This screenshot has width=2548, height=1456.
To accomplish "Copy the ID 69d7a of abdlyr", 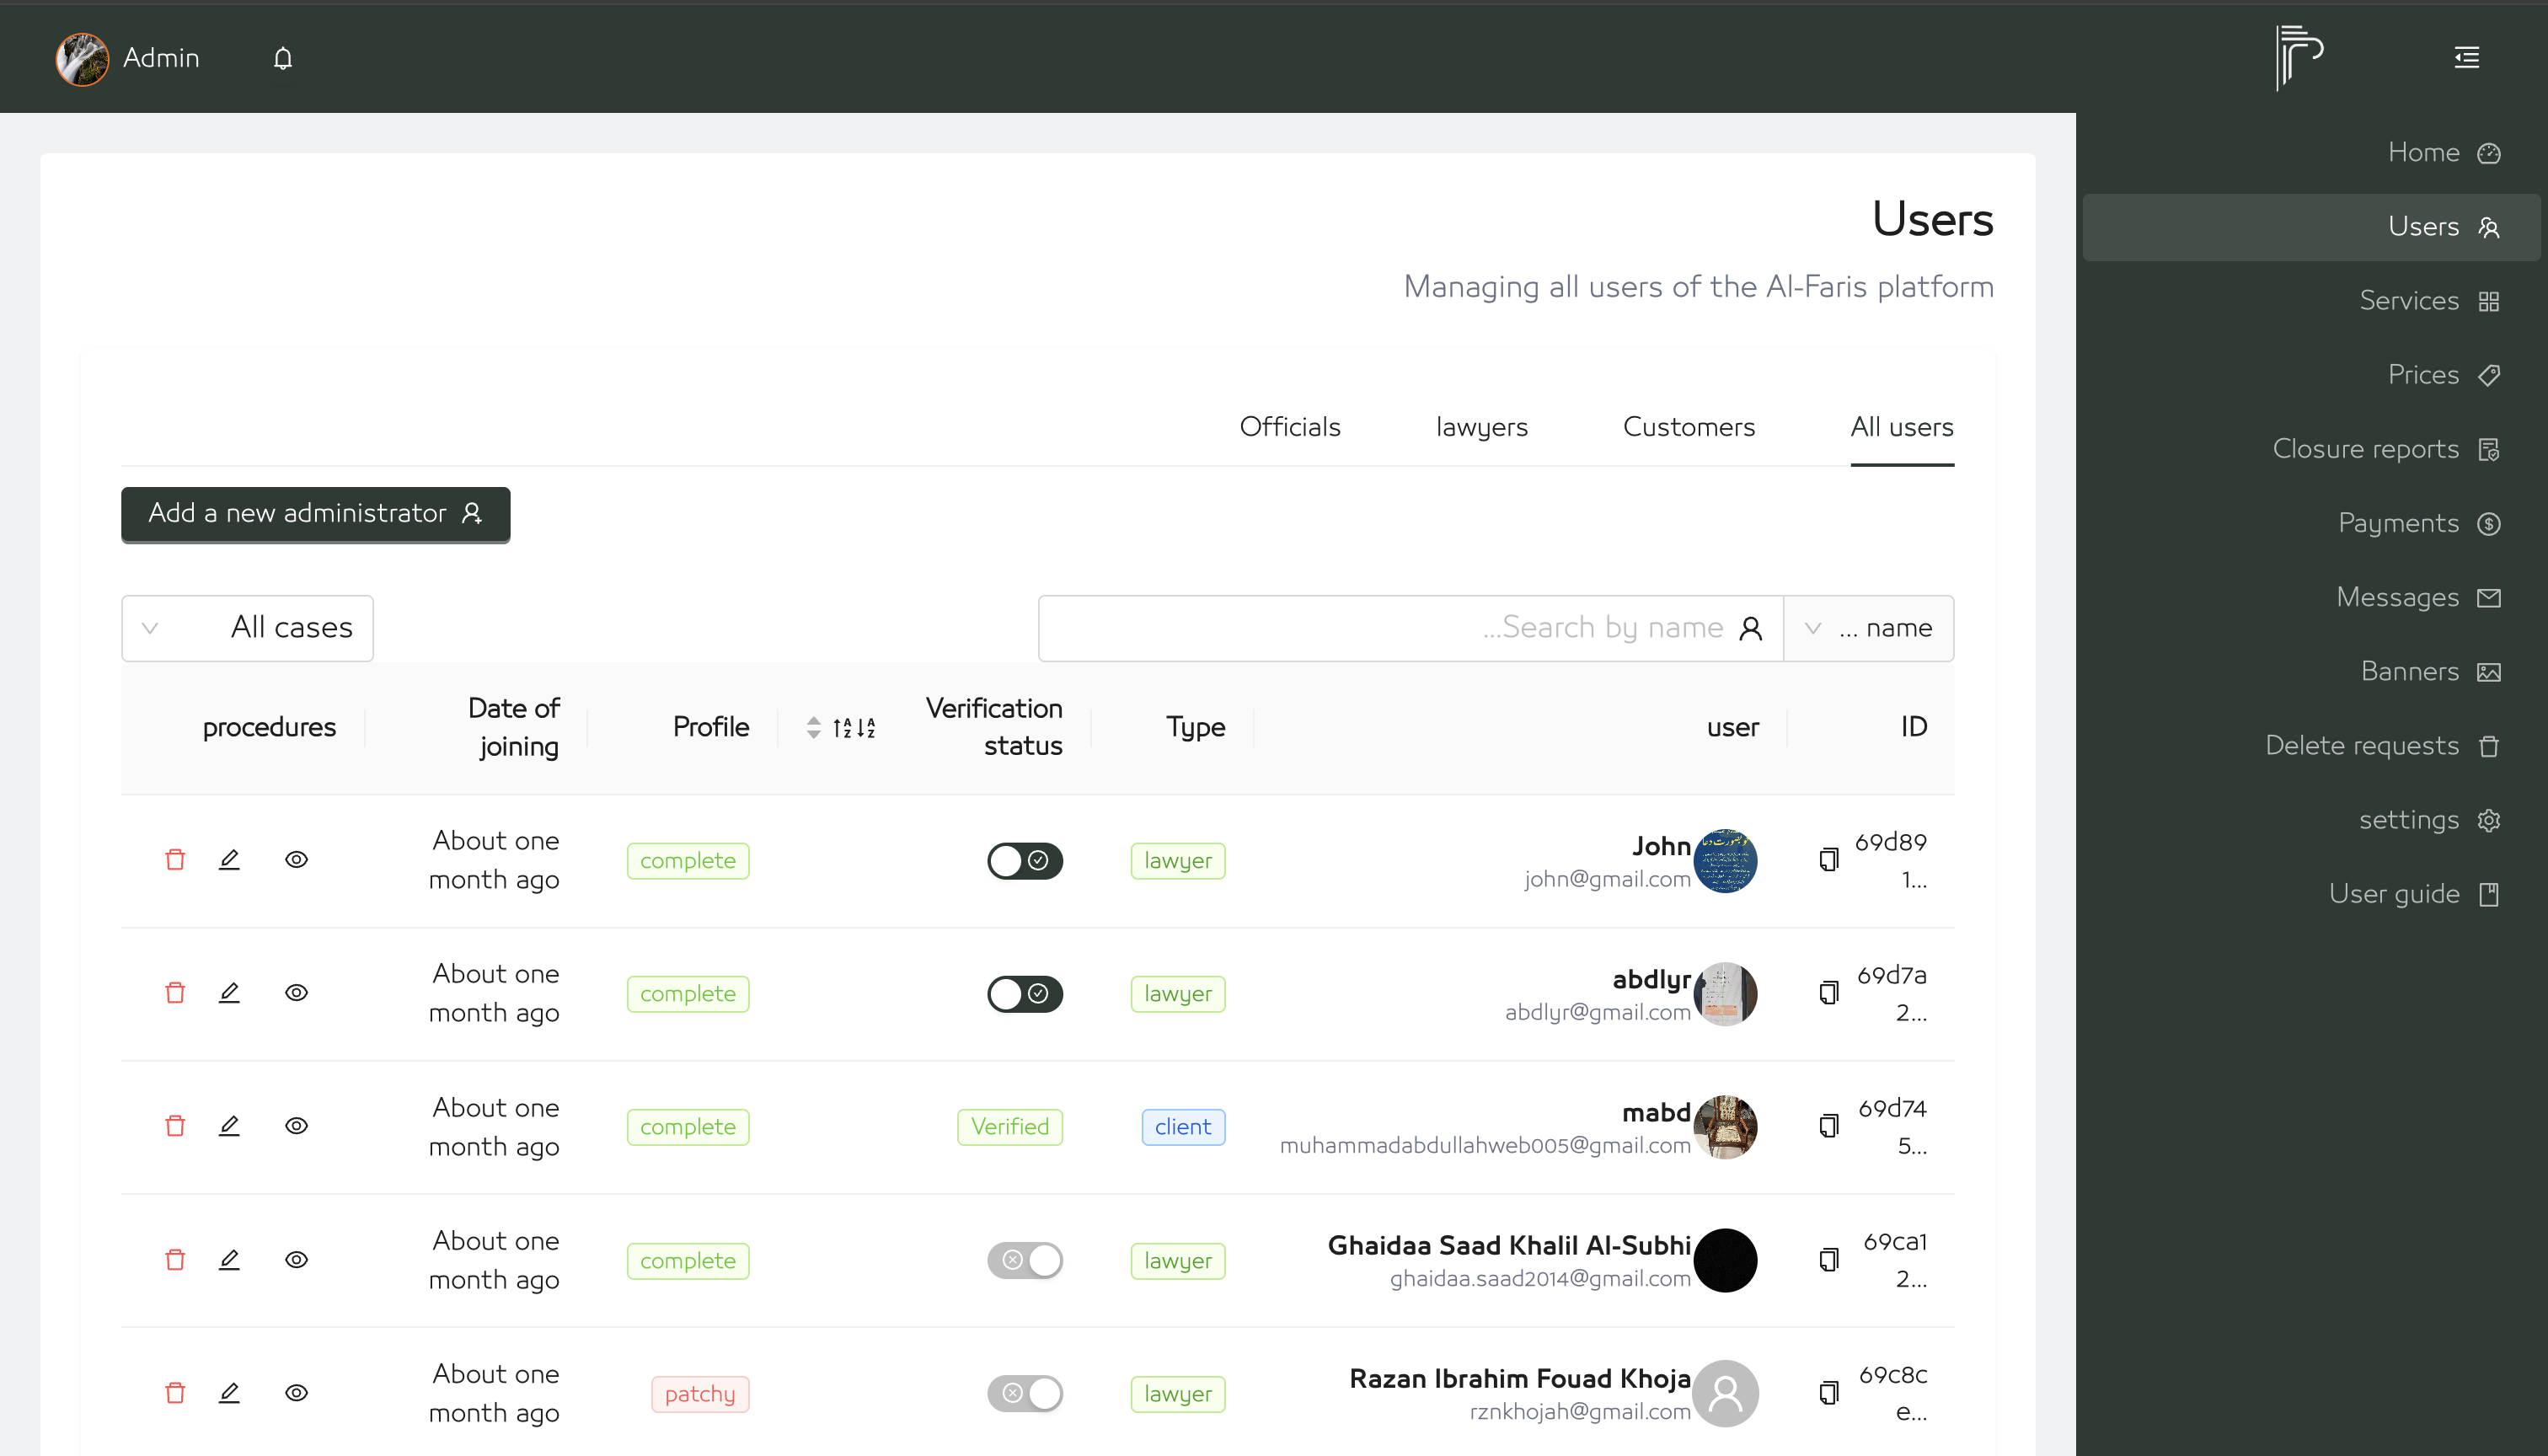I will [x=1829, y=993].
